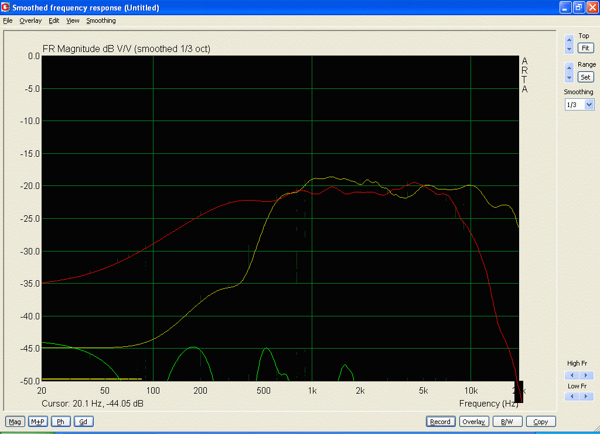Click the Set button under Range
The image size is (600, 434).
585,77
